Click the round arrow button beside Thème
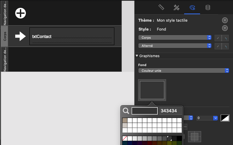The width and height of the screenshot is (233, 145). pyautogui.click(x=225, y=20)
